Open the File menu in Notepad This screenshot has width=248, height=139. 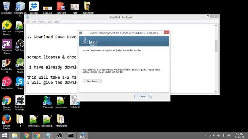pyautogui.click(x=28, y=22)
